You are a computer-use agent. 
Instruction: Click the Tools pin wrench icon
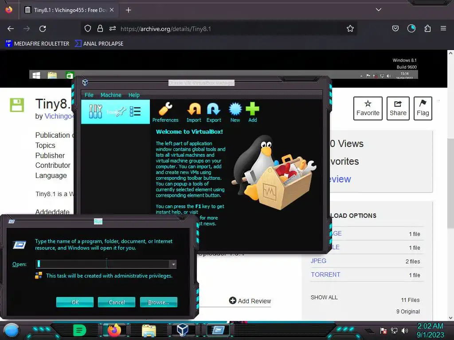(121, 112)
